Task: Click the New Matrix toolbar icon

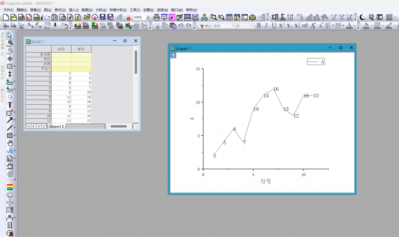Action: [x=36, y=17]
